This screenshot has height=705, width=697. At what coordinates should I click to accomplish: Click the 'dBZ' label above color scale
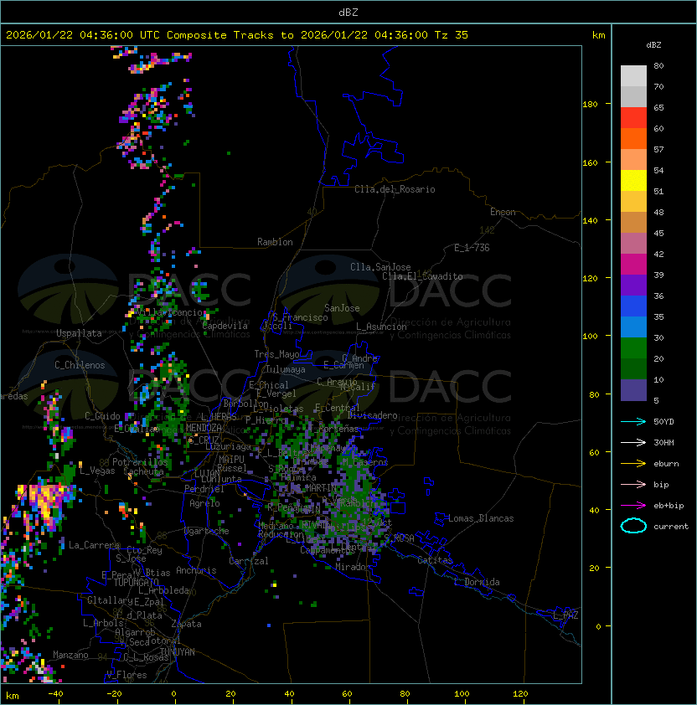coord(653,45)
